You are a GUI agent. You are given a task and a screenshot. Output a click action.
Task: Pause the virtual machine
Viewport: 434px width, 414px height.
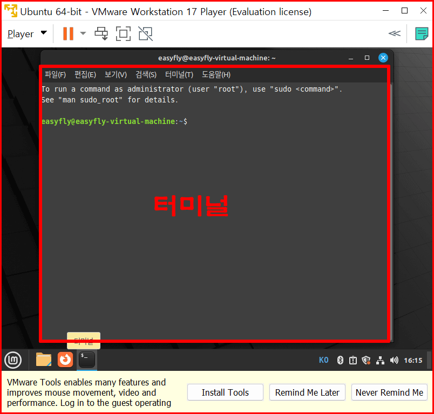[68, 34]
